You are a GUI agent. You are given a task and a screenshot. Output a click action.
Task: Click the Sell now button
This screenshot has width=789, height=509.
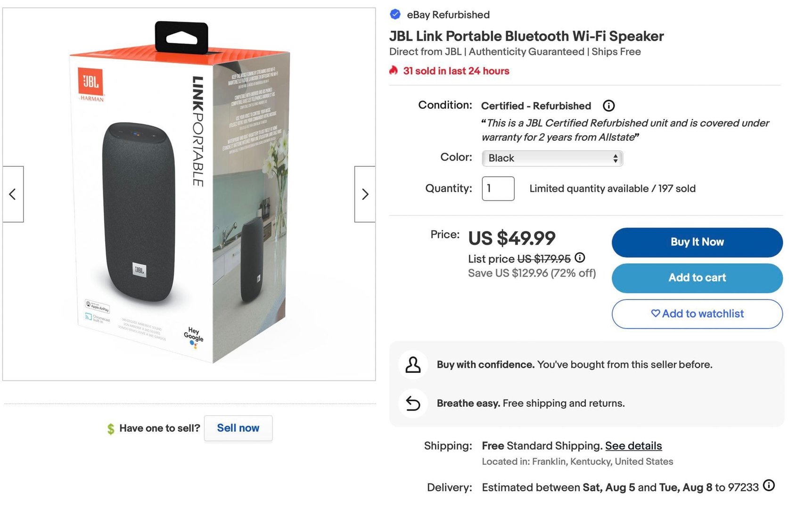238,428
